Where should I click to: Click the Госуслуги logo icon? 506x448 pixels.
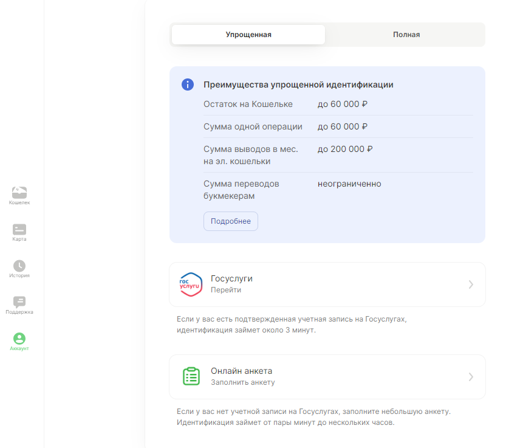click(191, 284)
